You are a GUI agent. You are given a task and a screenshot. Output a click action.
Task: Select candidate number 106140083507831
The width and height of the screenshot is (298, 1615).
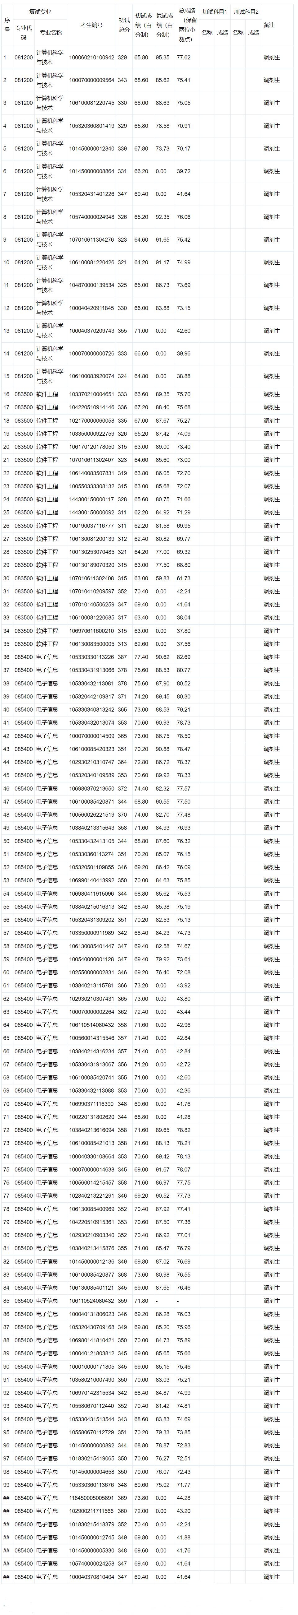click(x=91, y=473)
